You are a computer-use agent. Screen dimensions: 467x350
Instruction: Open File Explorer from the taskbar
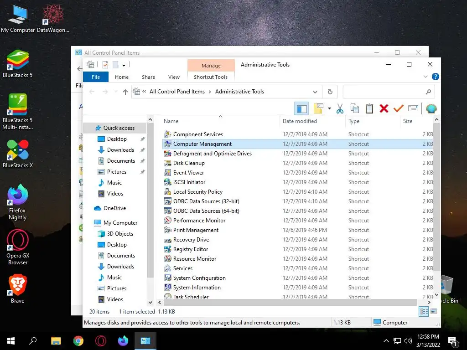(x=56, y=341)
